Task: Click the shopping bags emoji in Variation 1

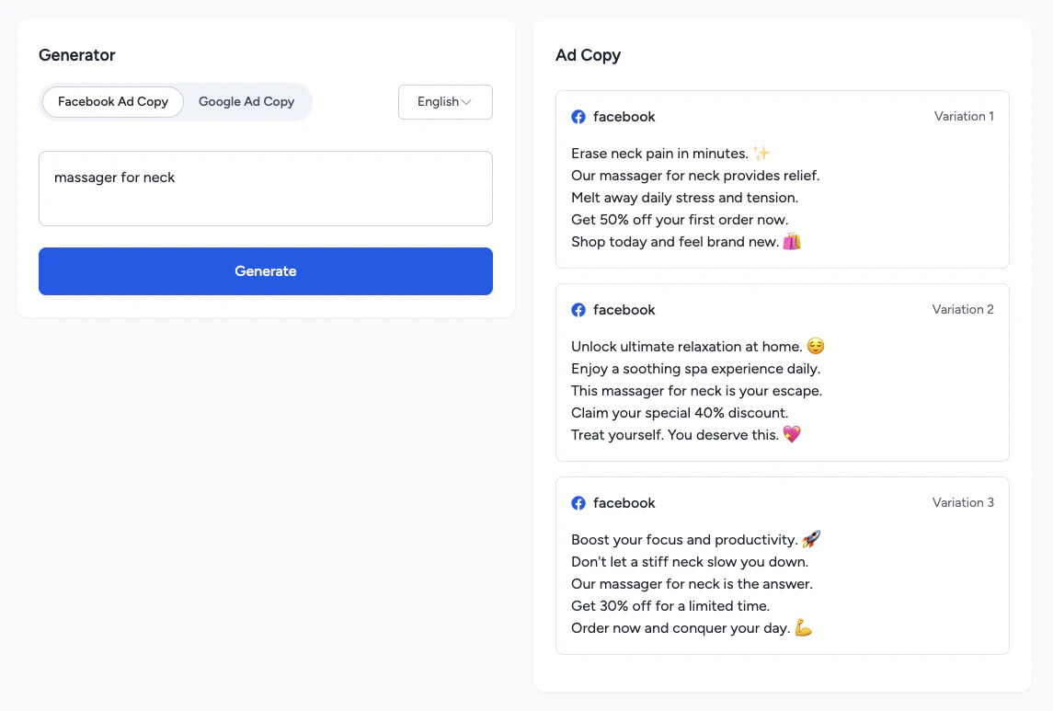Action: click(792, 242)
